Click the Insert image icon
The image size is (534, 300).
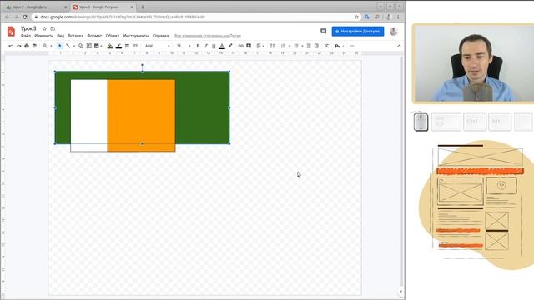[97, 46]
